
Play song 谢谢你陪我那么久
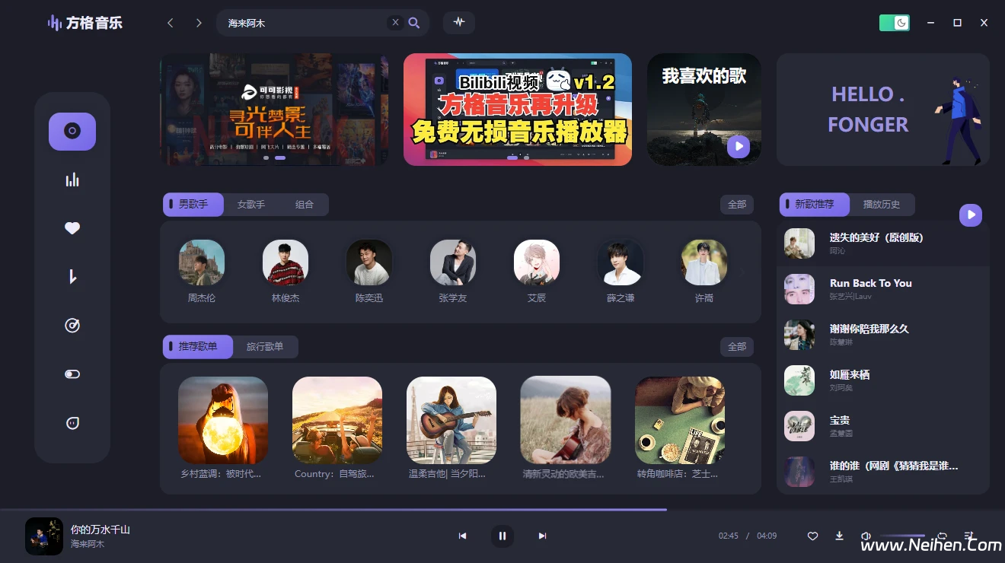click(x=883, y=335)
